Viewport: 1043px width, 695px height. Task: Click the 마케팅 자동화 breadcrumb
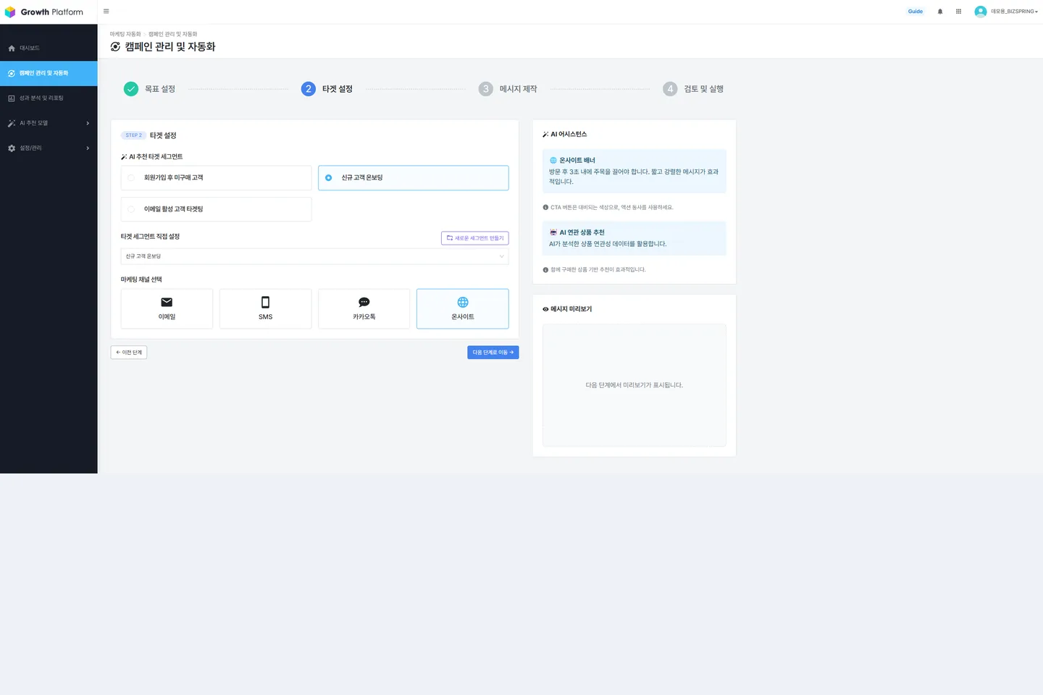[x=125, y=34]
